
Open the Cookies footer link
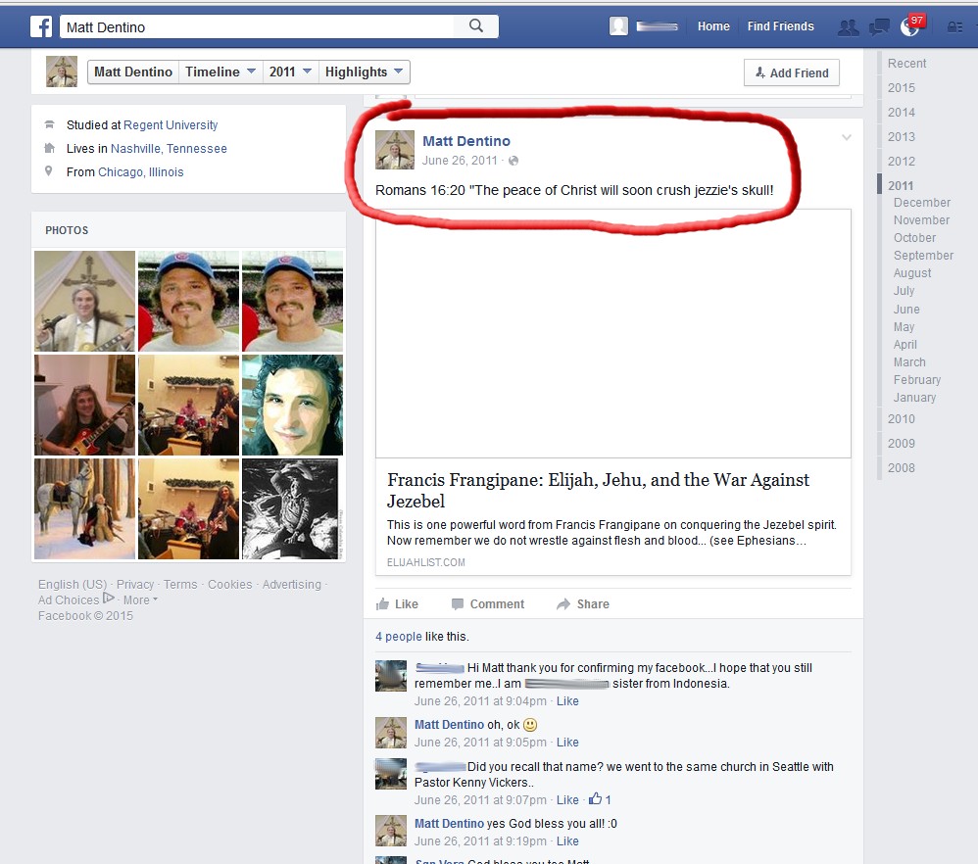pyautogui.click(x=229, y=584)
